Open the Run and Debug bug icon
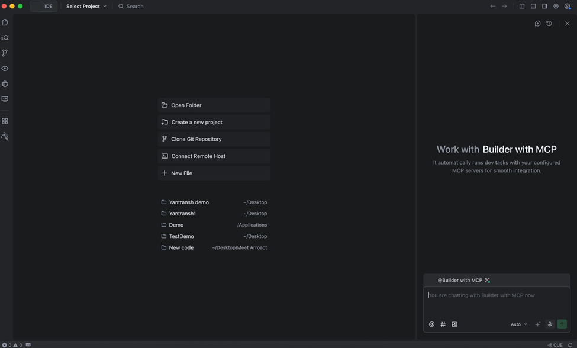The height and width of the screenshot is (348, 577). click(5, 84)
